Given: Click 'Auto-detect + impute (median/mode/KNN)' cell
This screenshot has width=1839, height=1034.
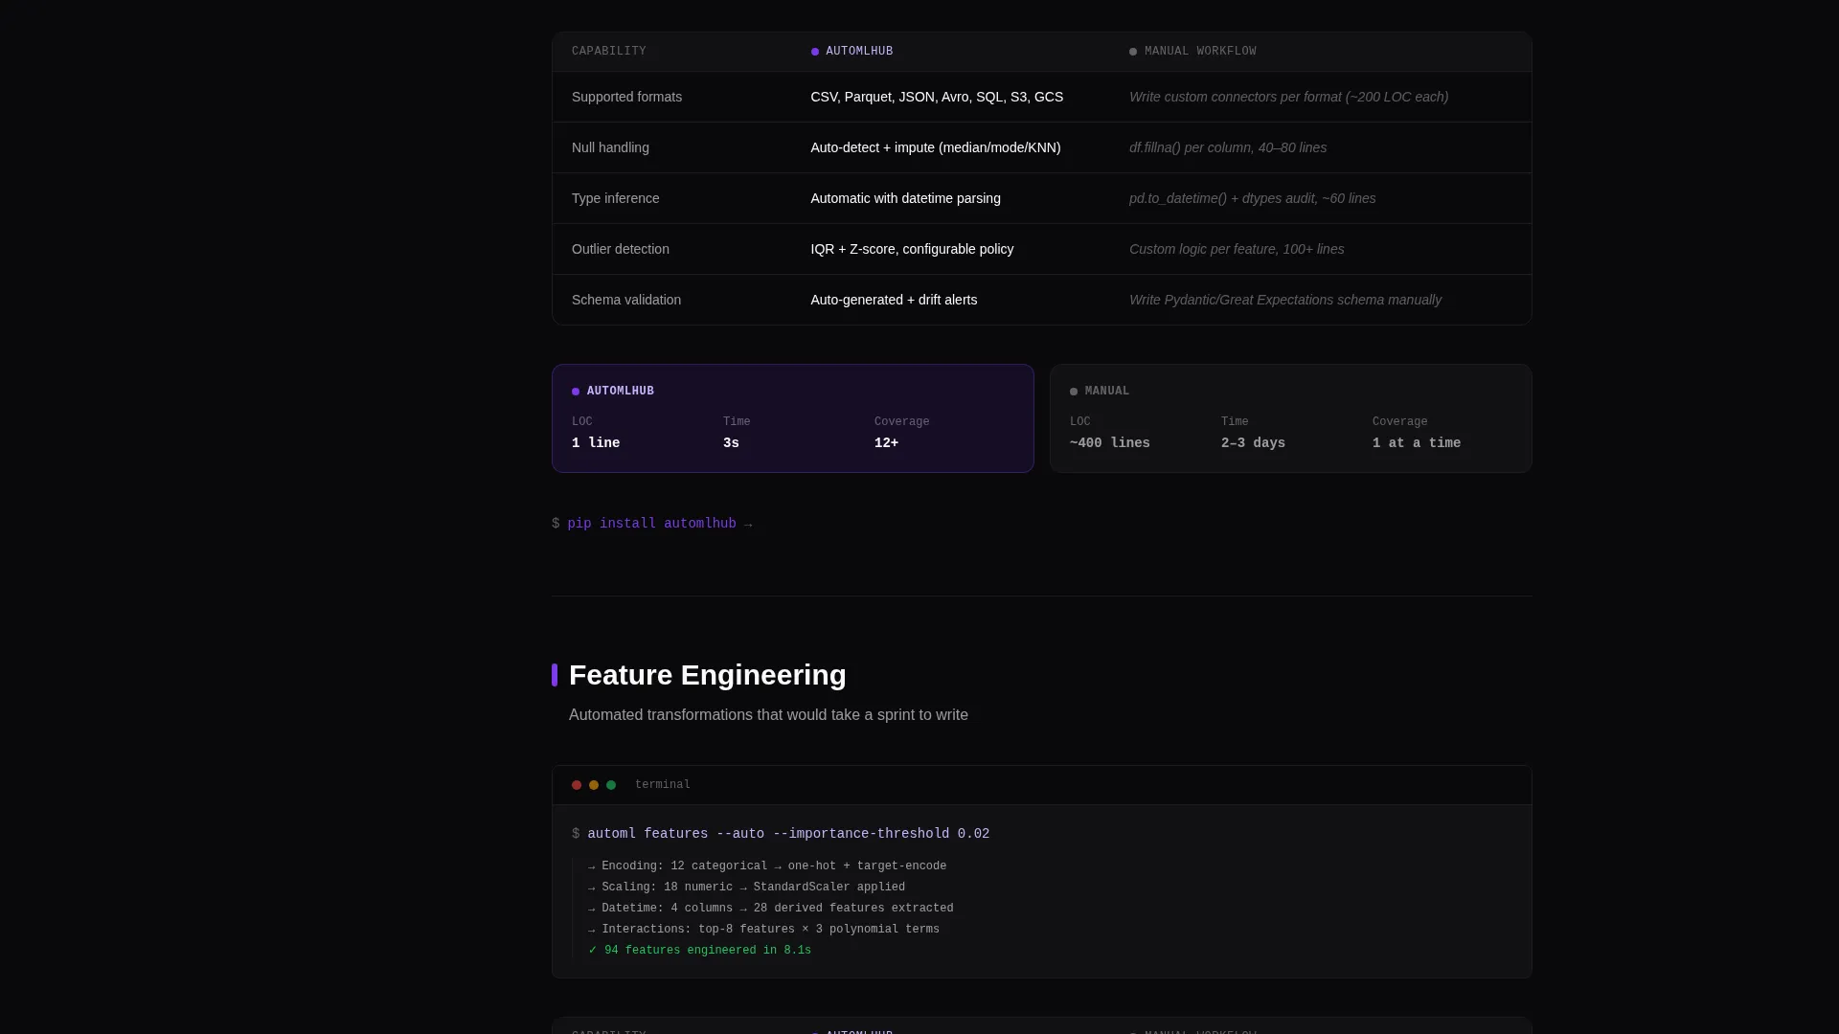Looking at the screenshot, I should click(x=936, y=147).
